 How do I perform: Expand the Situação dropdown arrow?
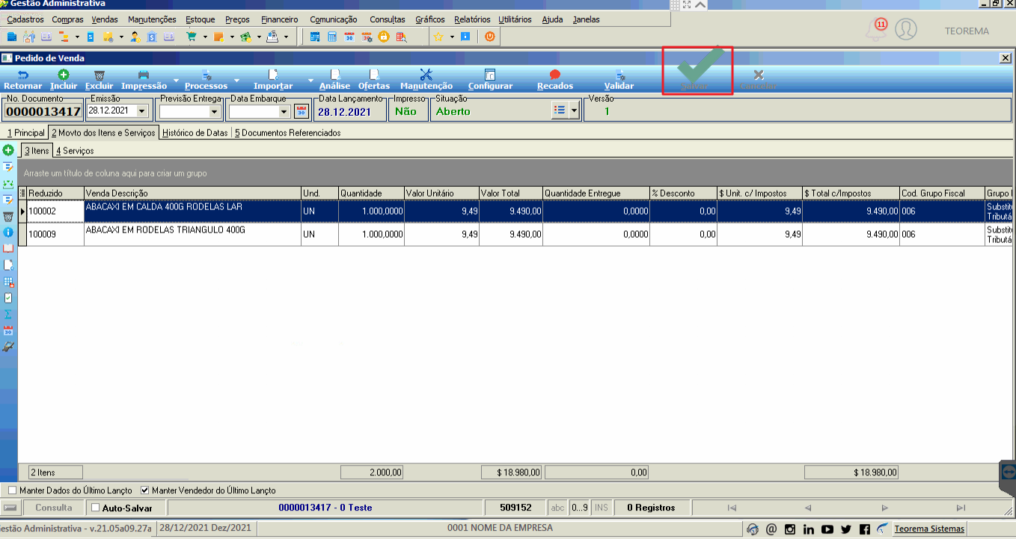[574, 111]
